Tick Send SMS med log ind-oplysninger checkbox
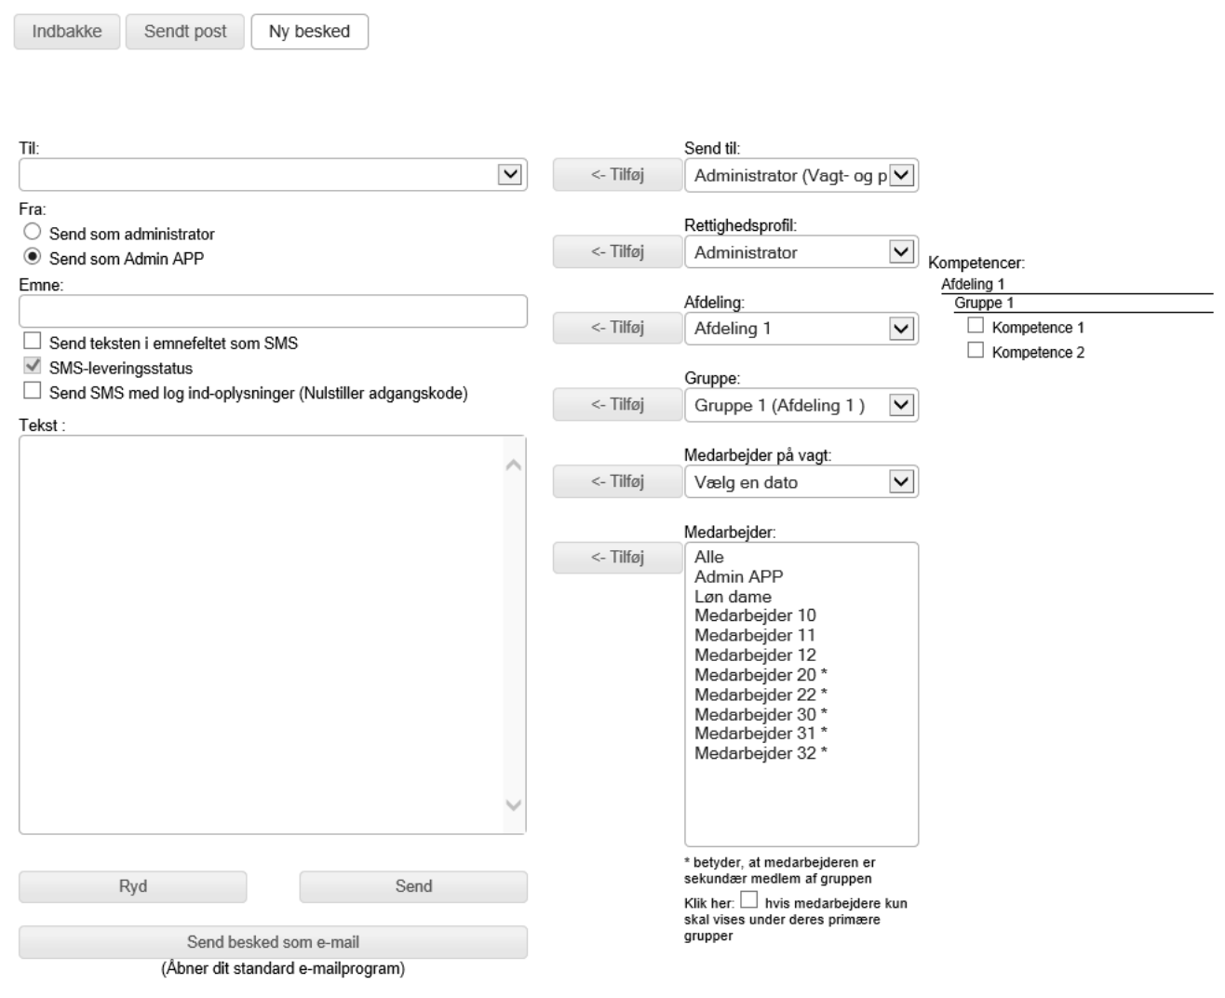Image resolution: width=1225 pixels, height=998 pixels. click(x=33, y=392)
